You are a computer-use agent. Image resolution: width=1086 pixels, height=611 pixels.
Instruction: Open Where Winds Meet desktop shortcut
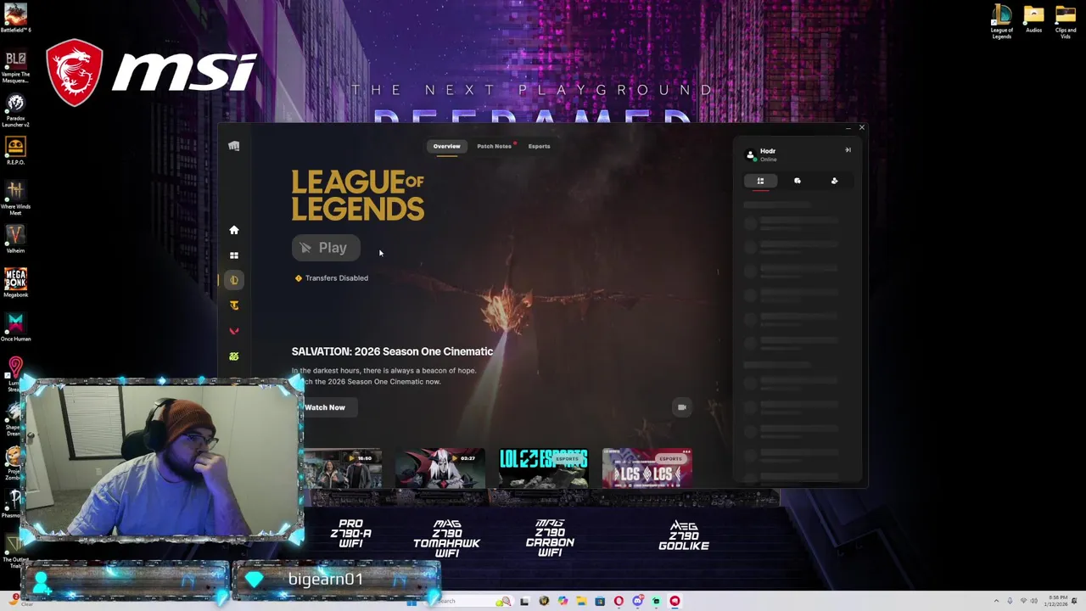[15, 198]
